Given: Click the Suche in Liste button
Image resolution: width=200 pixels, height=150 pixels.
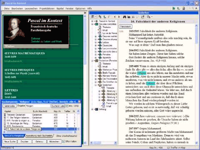Looking at the screenshot, I should click(58, 106).
